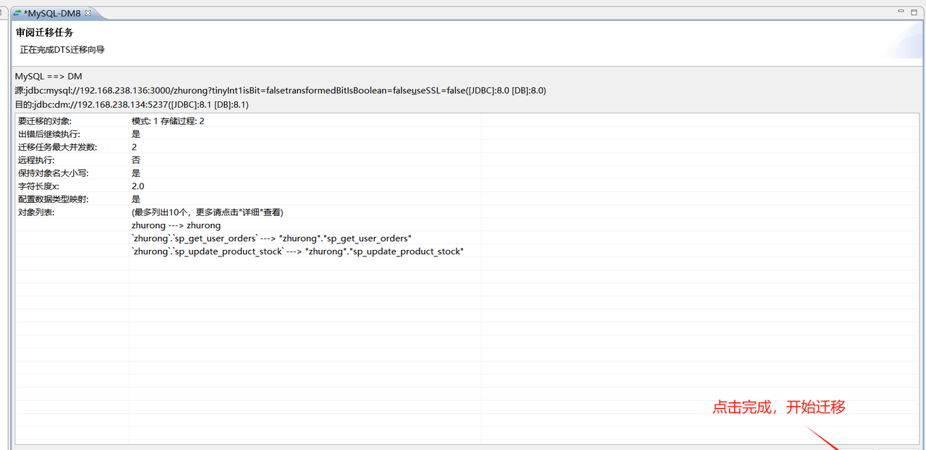Select the '迁移任务最大并发数:' row label

(57, 147)
